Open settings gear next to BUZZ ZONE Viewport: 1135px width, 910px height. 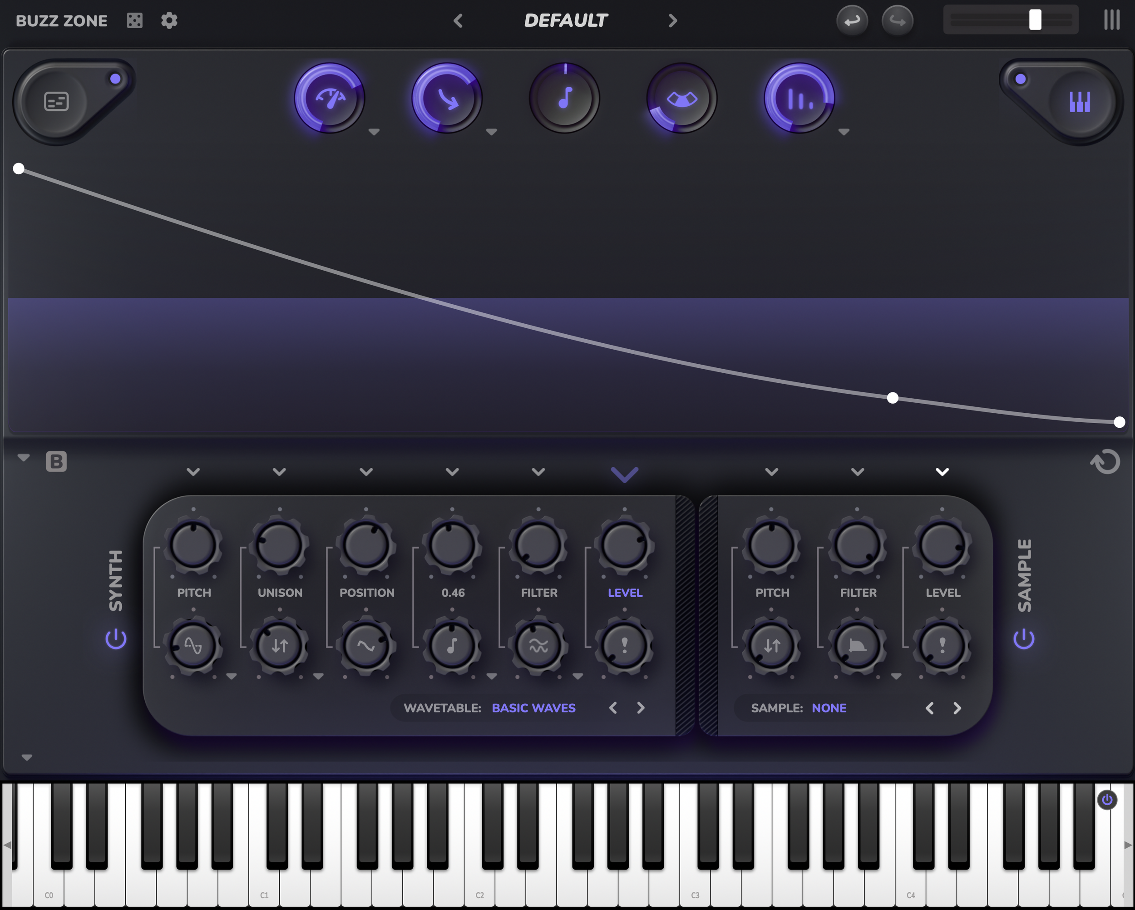pyautogui.click(x=169, y=20)
